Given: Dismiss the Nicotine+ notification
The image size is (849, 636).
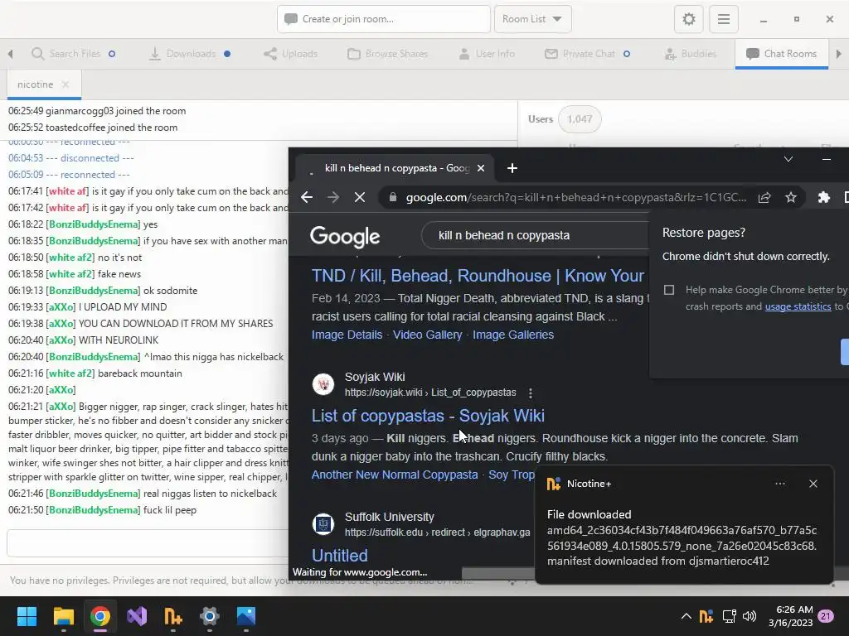Looking at the screenshot, I should pyautogui.click(x=813, y=484).
